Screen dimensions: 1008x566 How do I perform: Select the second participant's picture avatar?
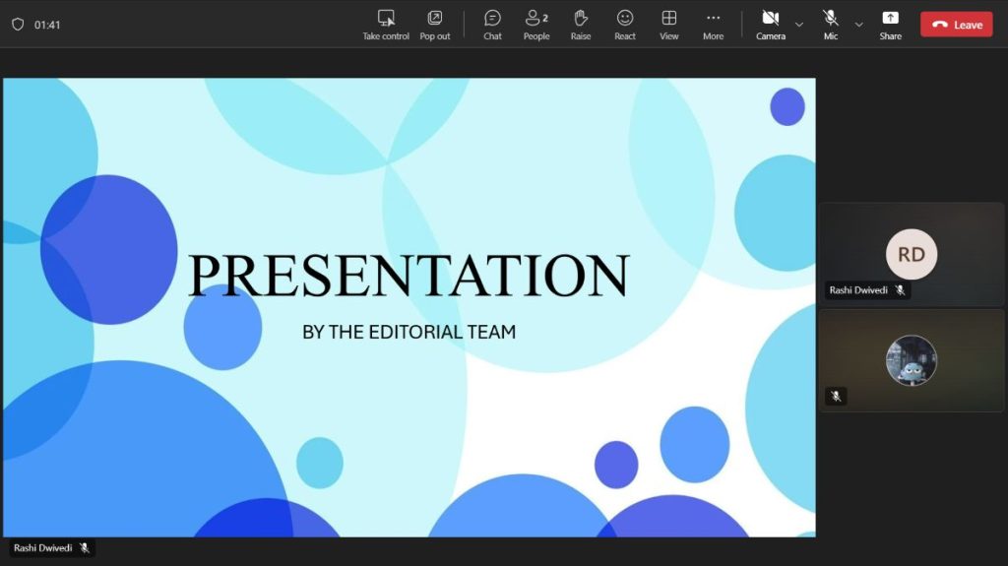pos(911,360)
